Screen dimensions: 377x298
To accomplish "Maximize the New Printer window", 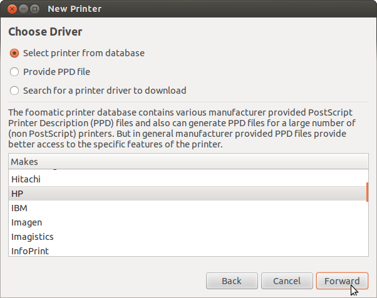I will pyautogui.click(x=34, y=9).
